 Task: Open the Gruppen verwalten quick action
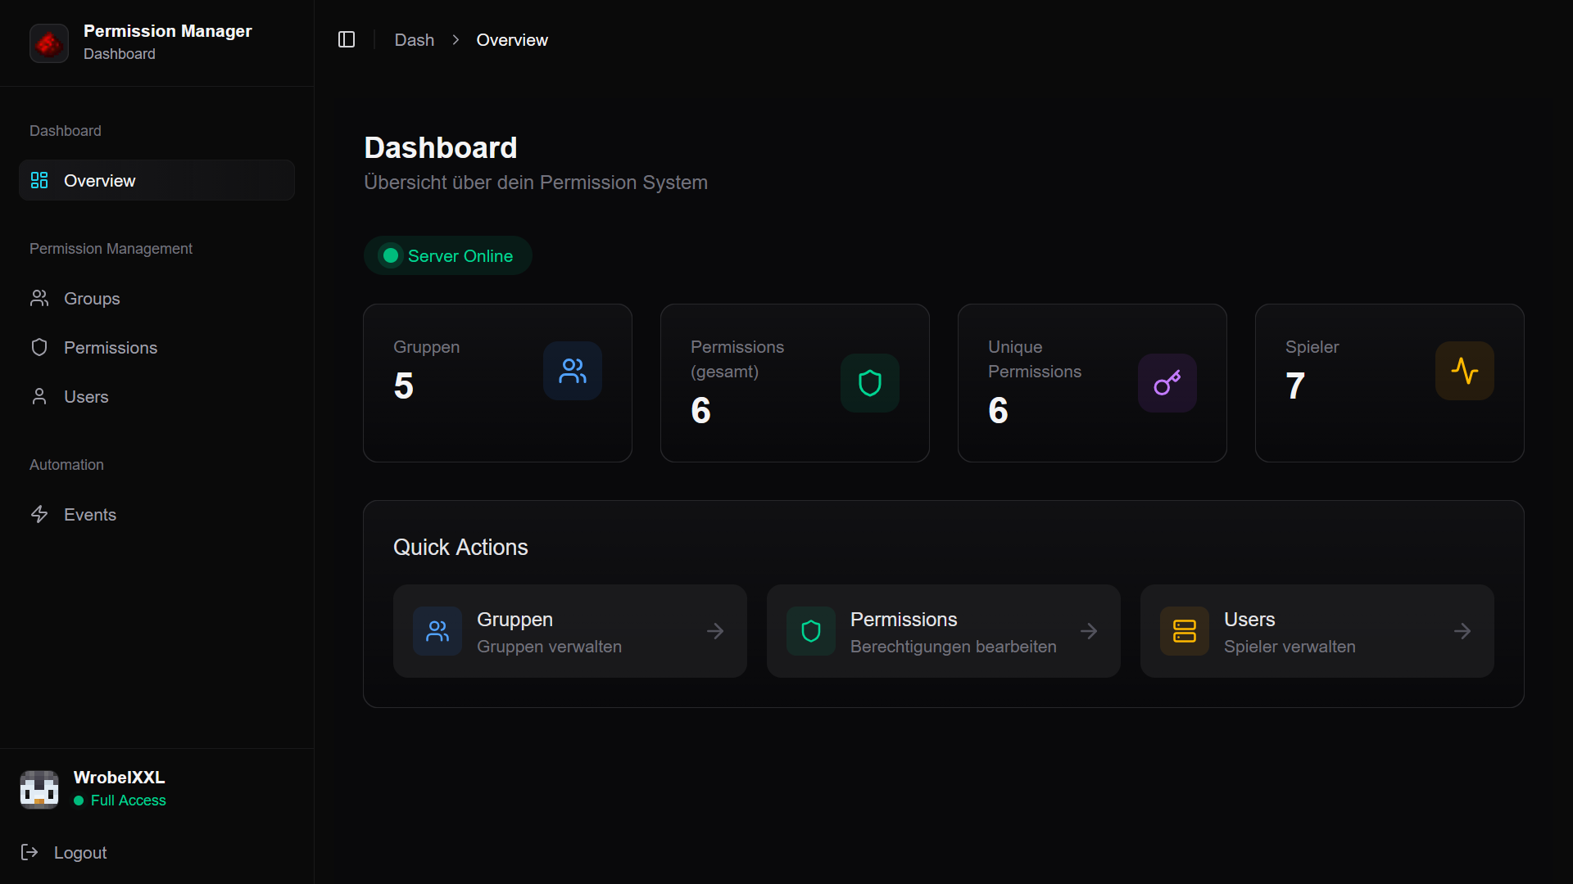(569, 630)
